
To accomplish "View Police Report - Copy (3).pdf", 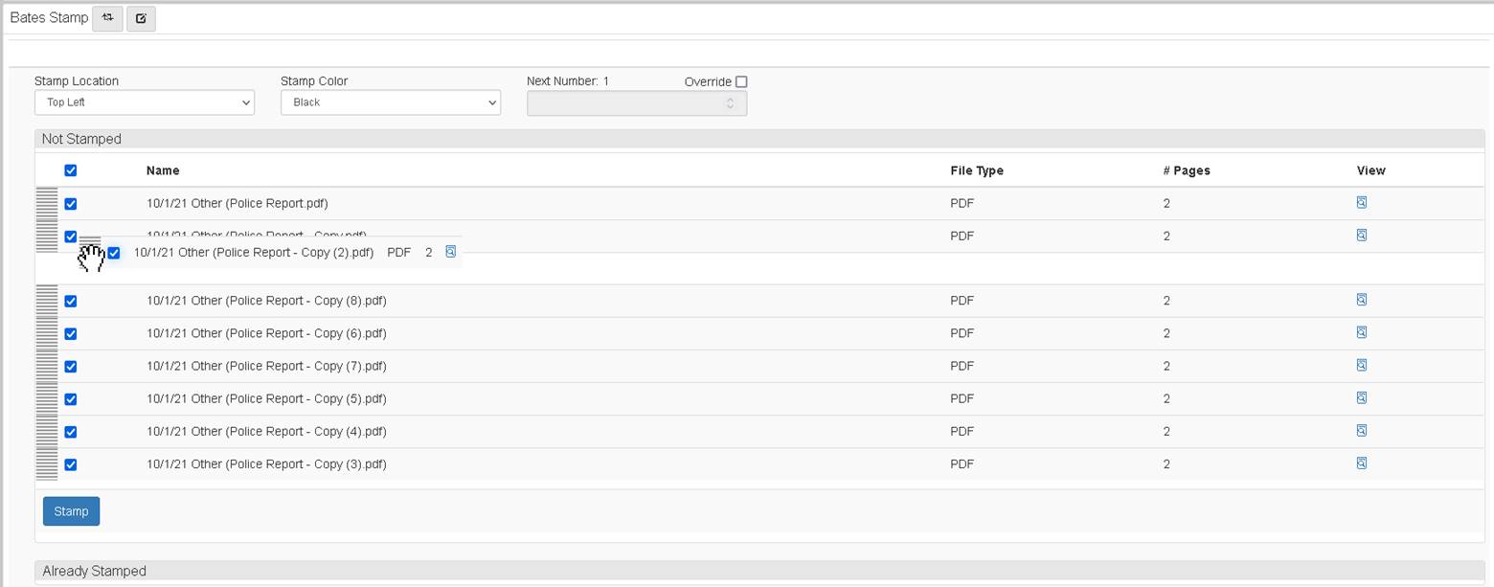I will click(1362, 463).
